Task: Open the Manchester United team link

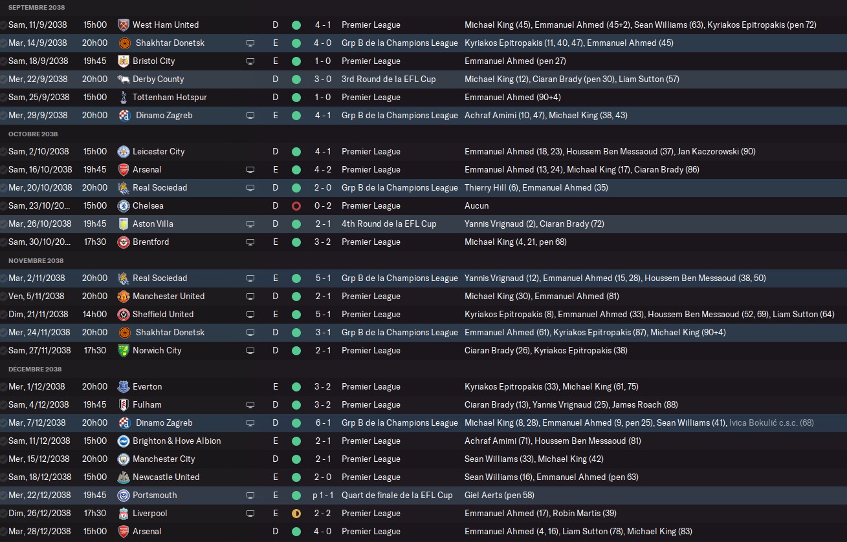Action: (x=168, y=296)
